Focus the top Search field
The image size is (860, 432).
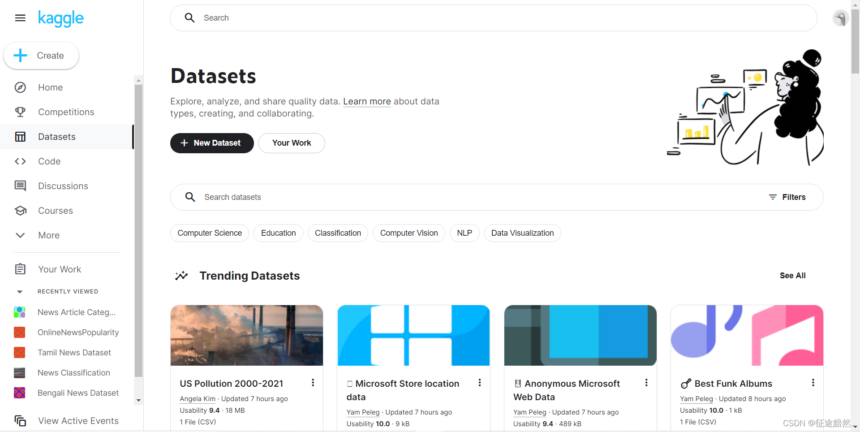[x=494, y=18]
